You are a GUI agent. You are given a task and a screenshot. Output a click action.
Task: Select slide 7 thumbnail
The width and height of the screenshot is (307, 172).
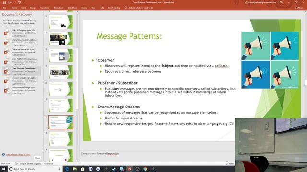(x=61, y=38)
